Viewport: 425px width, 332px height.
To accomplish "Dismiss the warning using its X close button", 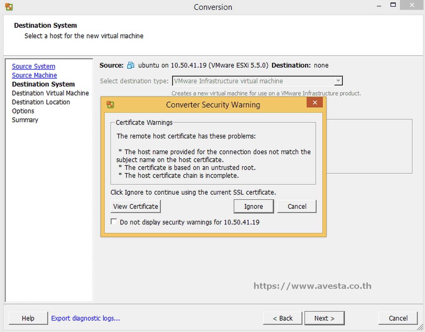I will point(314,102).
